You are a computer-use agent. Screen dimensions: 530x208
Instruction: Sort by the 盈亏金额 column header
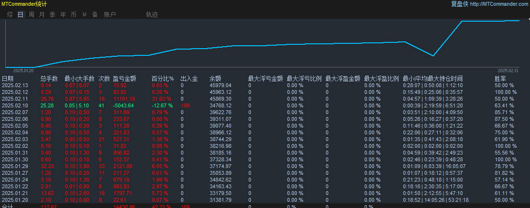click(x=124, y=78)
